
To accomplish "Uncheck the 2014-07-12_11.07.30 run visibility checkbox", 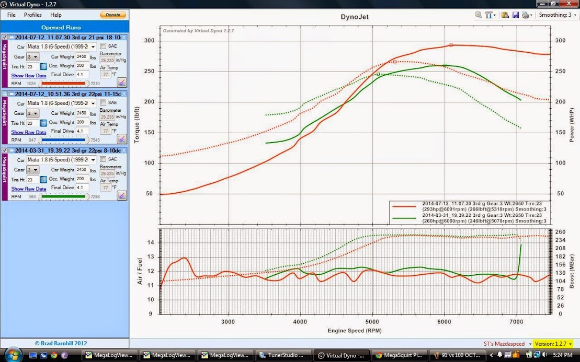I will 5,38.
